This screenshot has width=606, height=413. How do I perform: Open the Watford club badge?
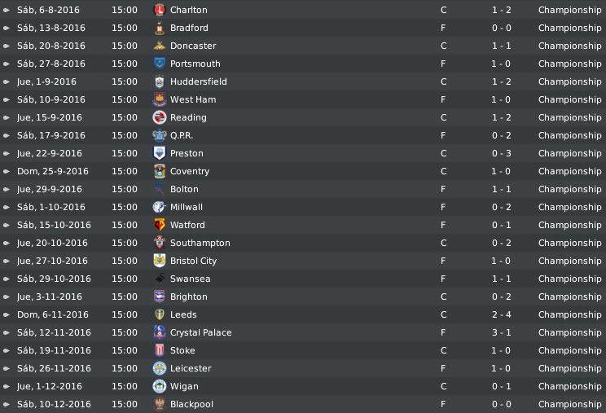pos(159,225)
